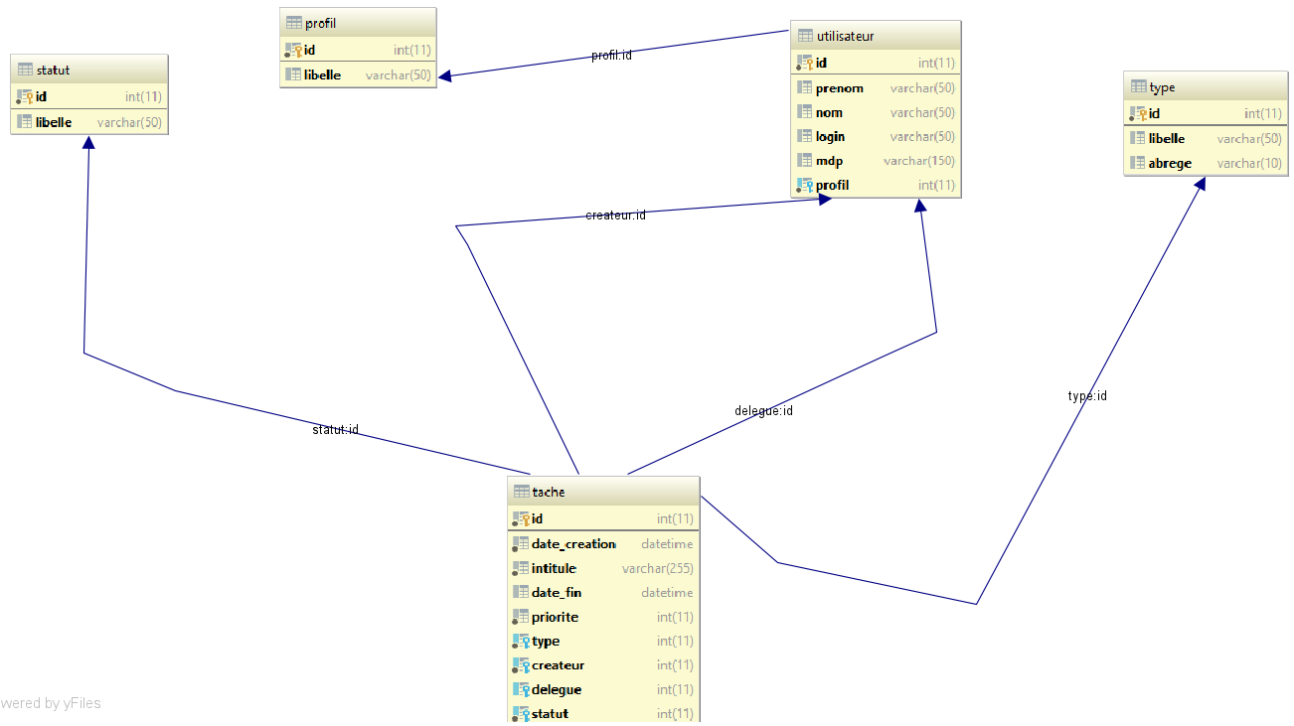The width and height of the screenshot is (1294, 726).
Task: Click the table icon in statut header
Action: (x=25, y=71)
